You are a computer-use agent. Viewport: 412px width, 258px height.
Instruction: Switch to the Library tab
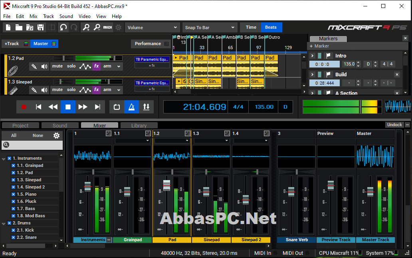pos(139,125)
